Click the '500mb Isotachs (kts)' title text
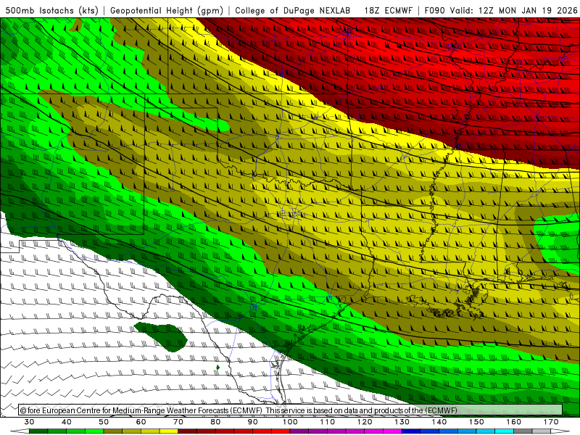Image resolution: width=580 pixels, height=435 pixels. pos(51,10)
